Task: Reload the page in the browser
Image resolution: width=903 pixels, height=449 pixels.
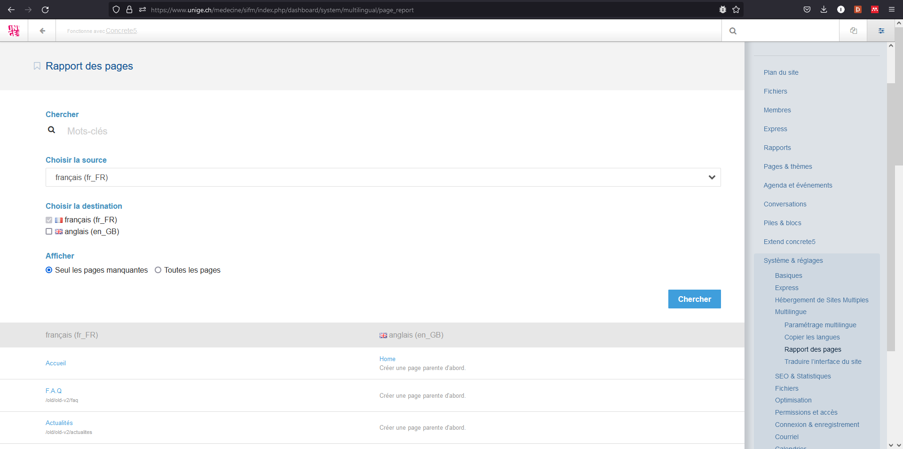Action: pos(45,9)
